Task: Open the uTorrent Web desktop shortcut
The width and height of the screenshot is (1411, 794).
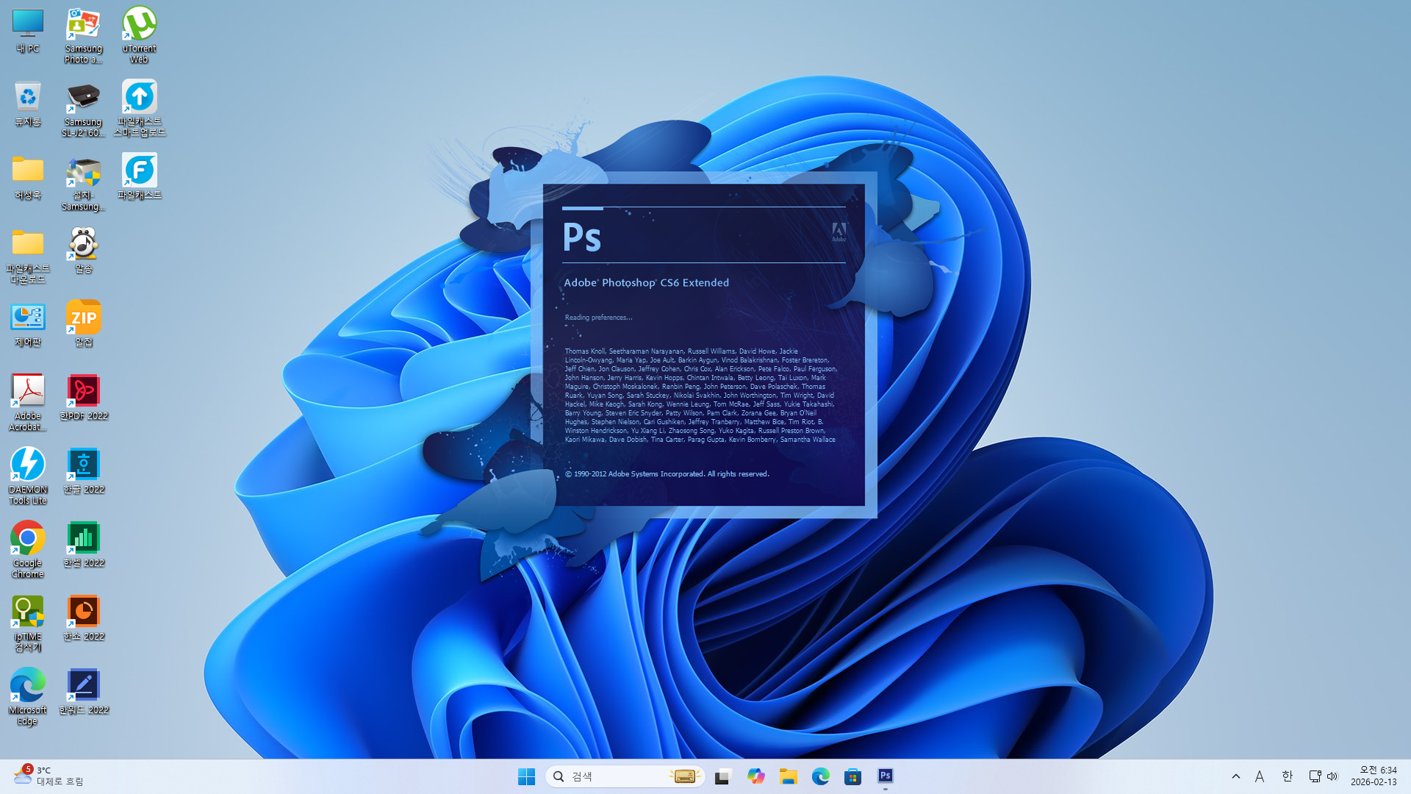Action: 139,26
